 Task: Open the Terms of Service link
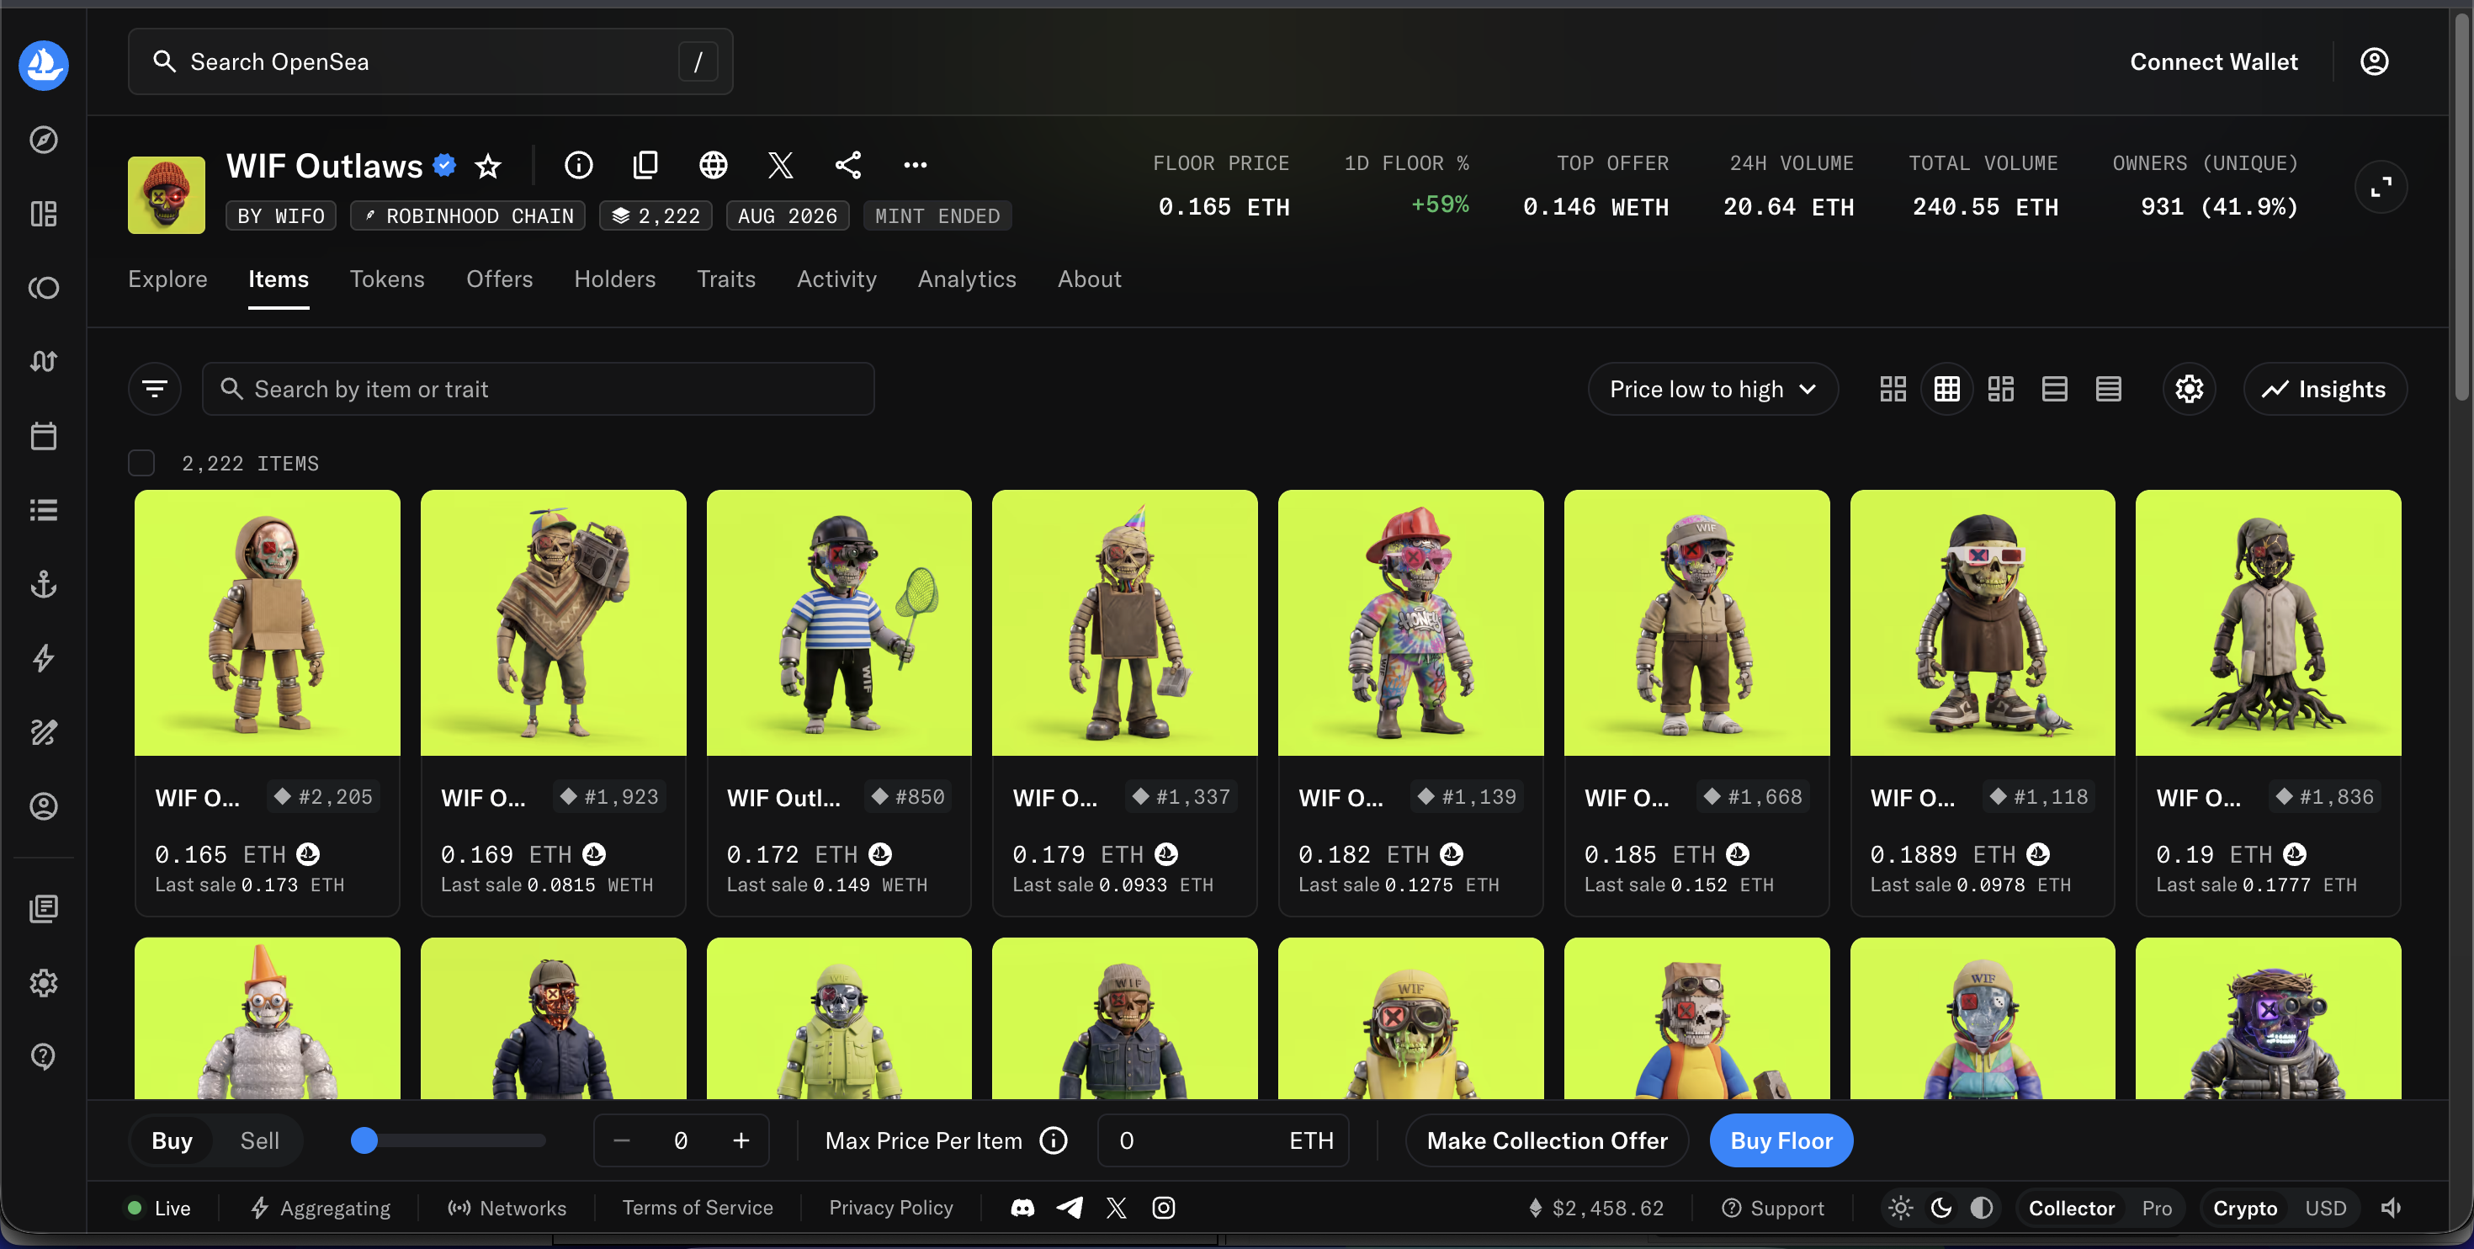698,1208
